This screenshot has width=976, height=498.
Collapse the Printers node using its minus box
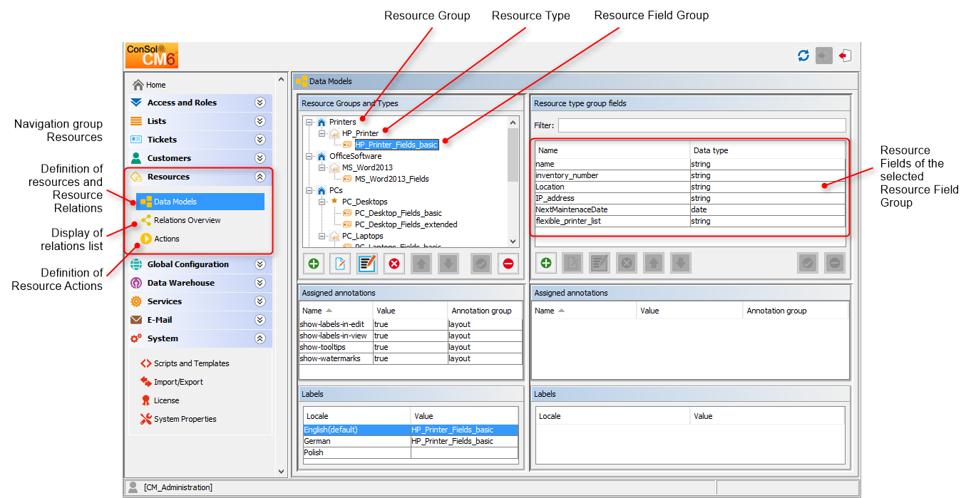point(309,122)
